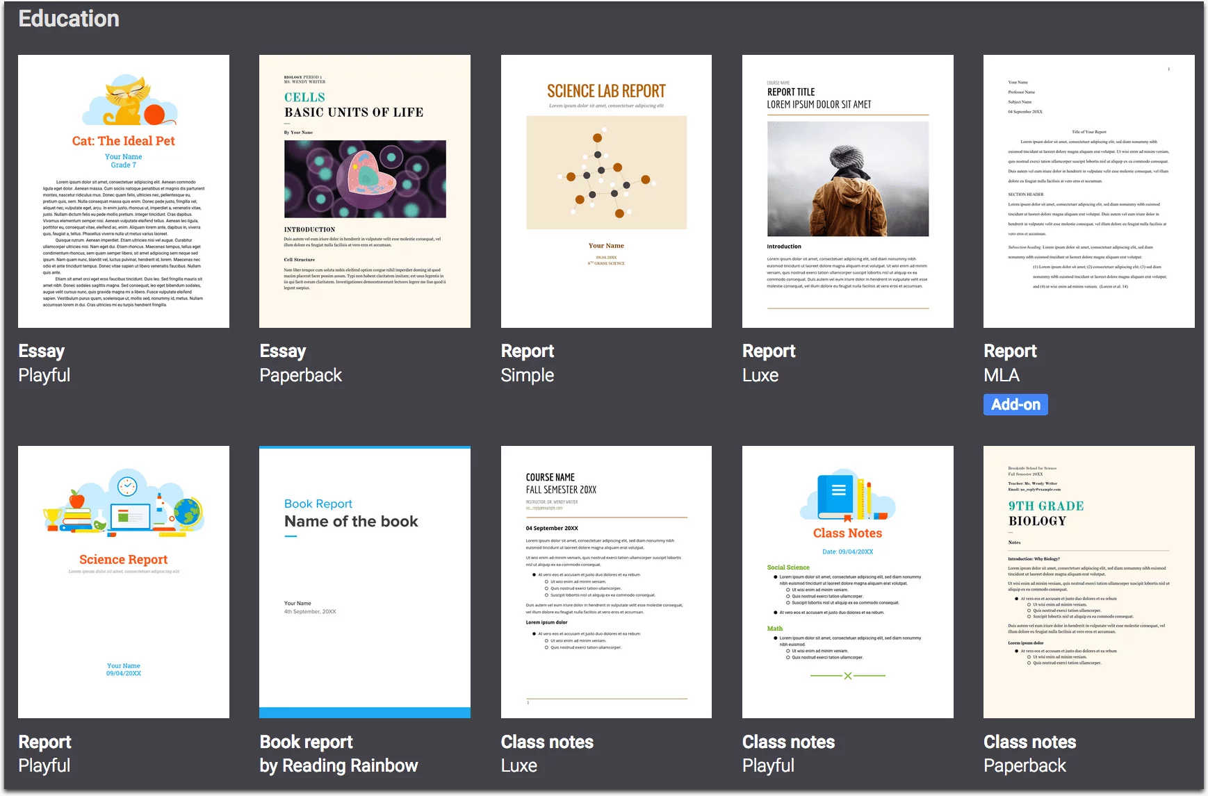Open the Book Report Reading Rainbow thumbnail

[365, 582]
